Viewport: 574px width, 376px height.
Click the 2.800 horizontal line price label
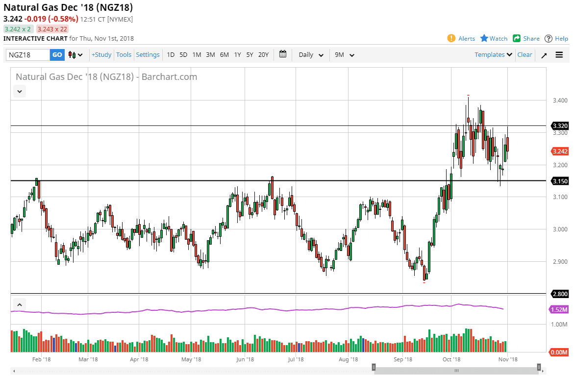[x=560, y=294]
